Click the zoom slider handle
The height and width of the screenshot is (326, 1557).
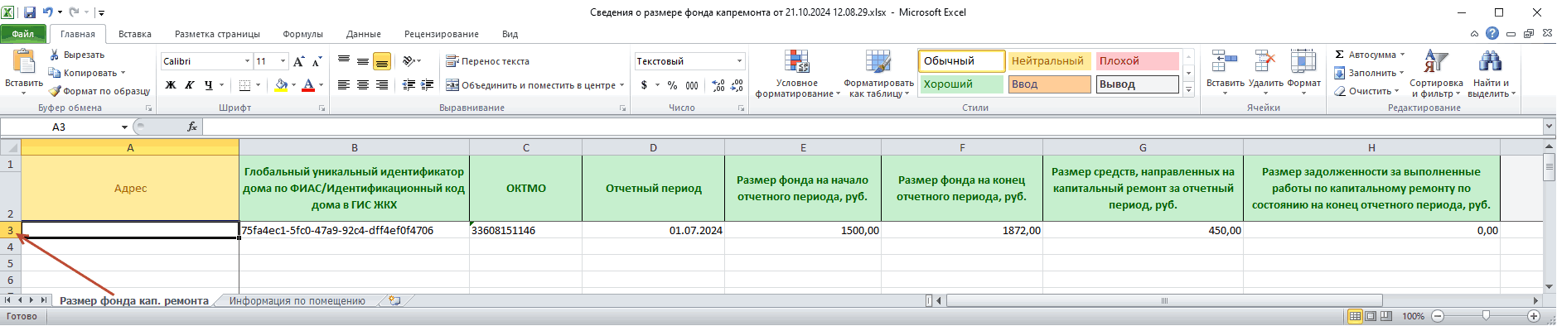[1486, 316]
